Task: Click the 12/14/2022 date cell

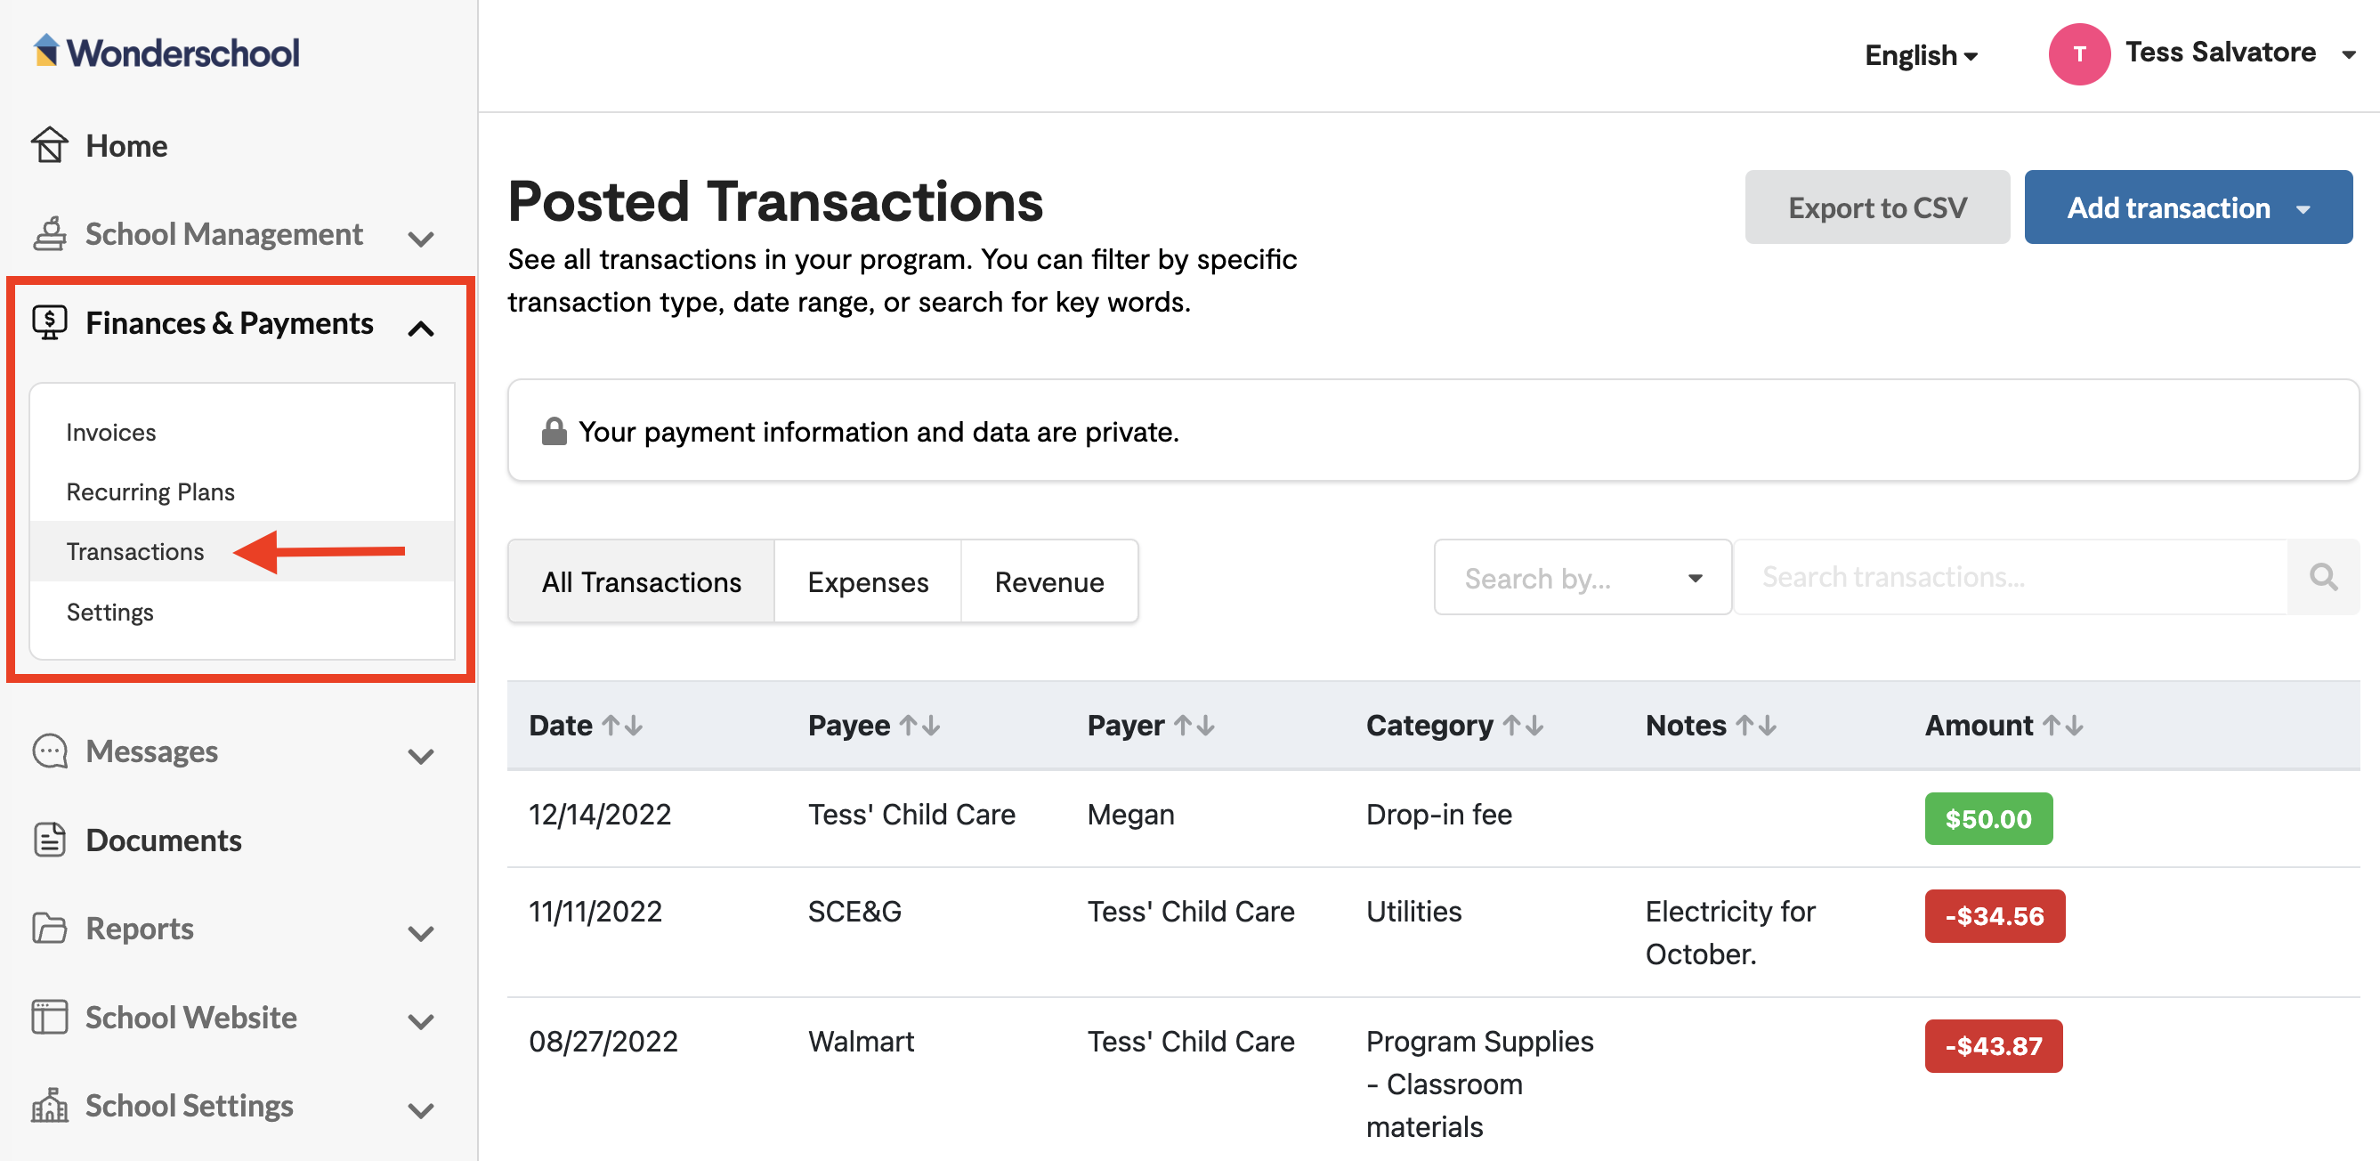Action: coord(600,814)
